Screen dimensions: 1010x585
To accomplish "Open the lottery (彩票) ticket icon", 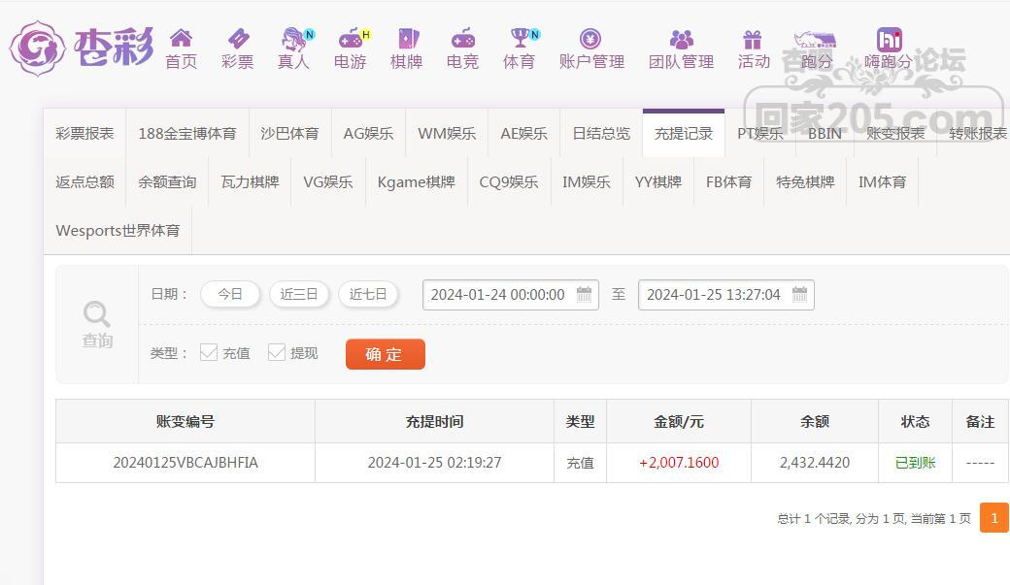I will pyautogui.click(x=237, y=39).
